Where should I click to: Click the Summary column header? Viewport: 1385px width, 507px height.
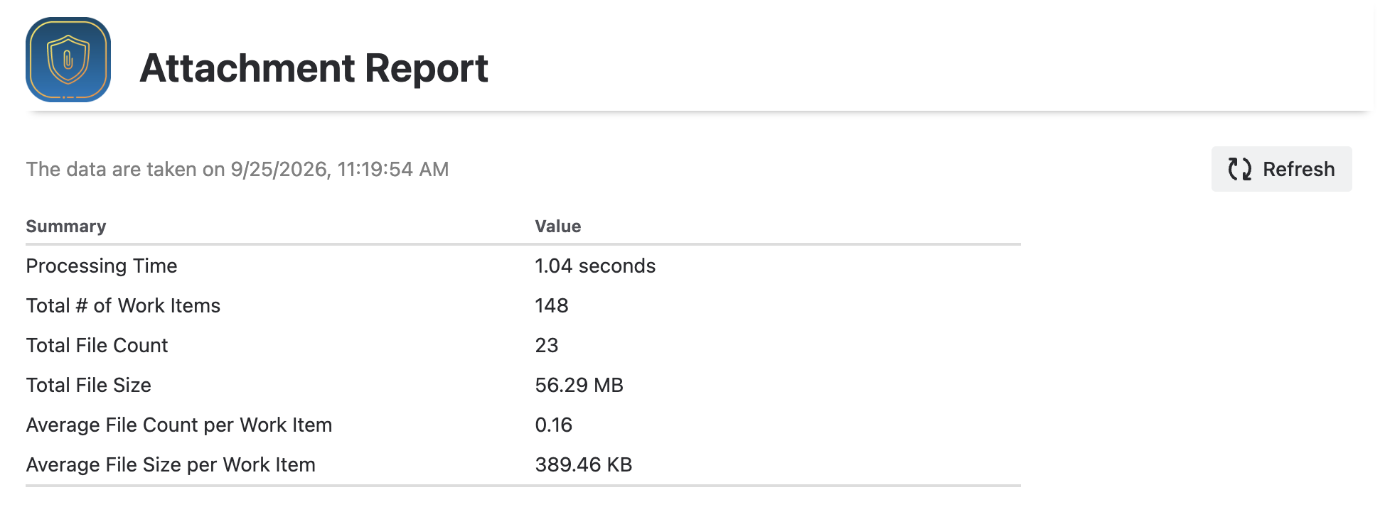(66, 226)
